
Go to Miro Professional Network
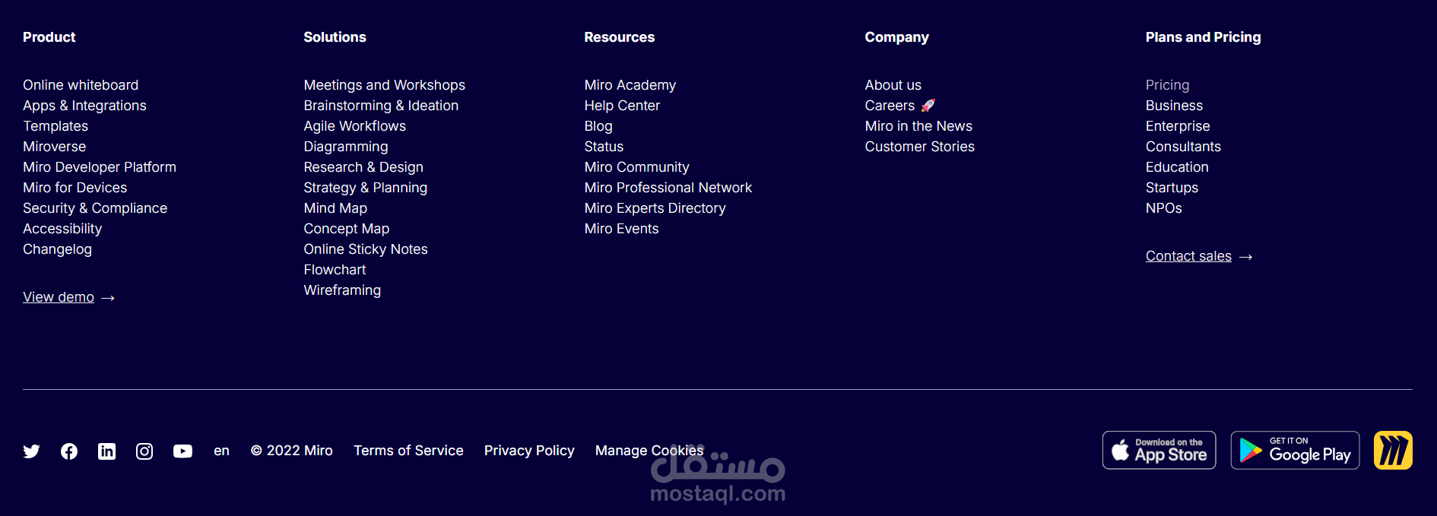coord(668,188)
